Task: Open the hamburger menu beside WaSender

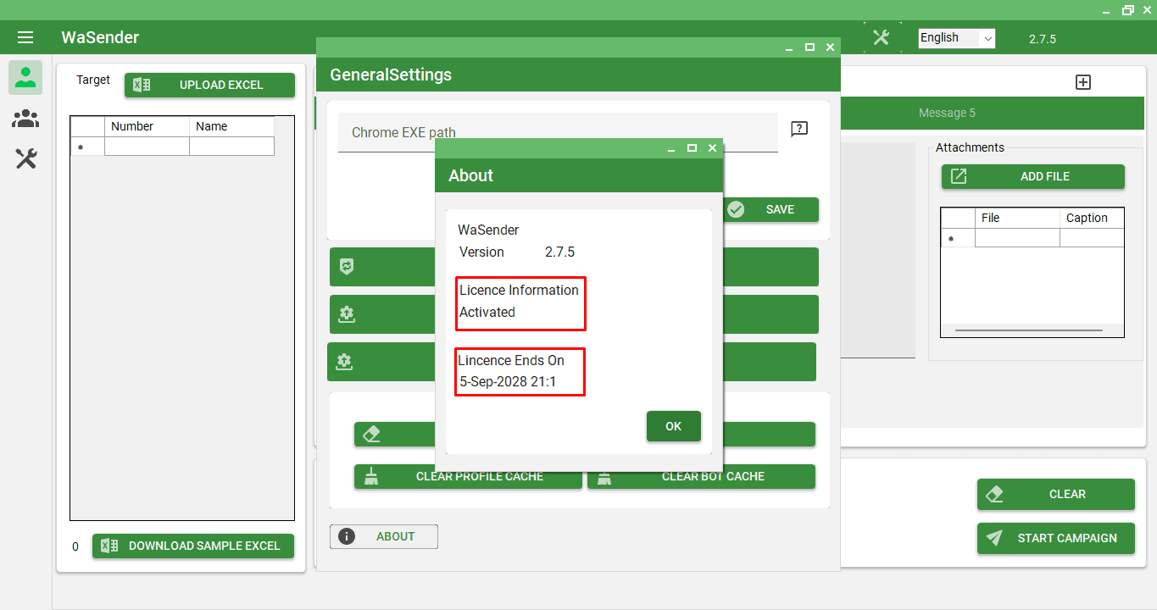Action: [x=25, y=37]
